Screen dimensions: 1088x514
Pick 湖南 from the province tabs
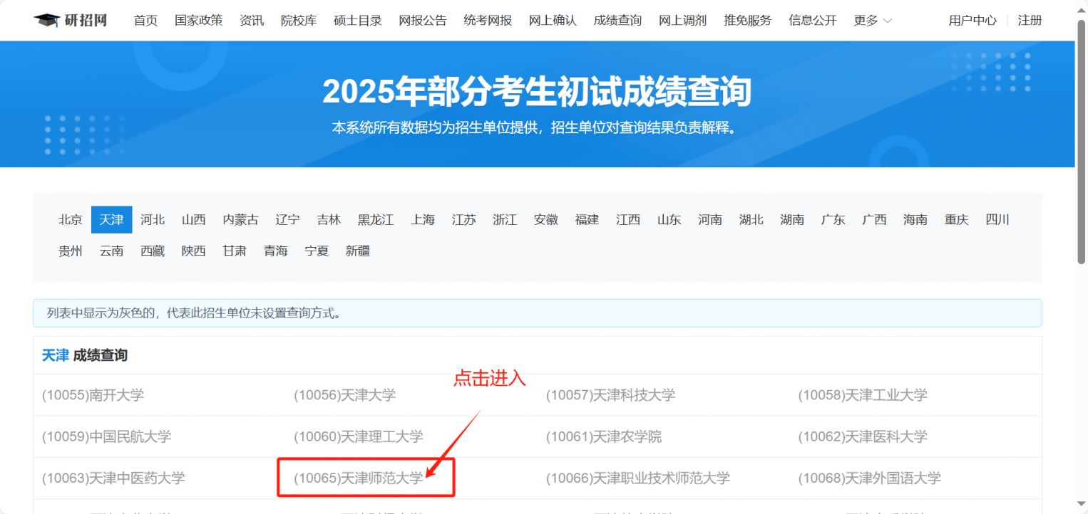[792, 220]
